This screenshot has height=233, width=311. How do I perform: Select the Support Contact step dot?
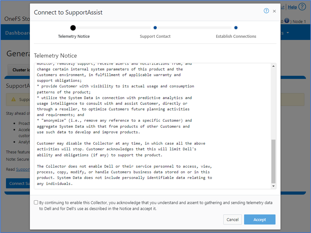(x=155, y=28)
